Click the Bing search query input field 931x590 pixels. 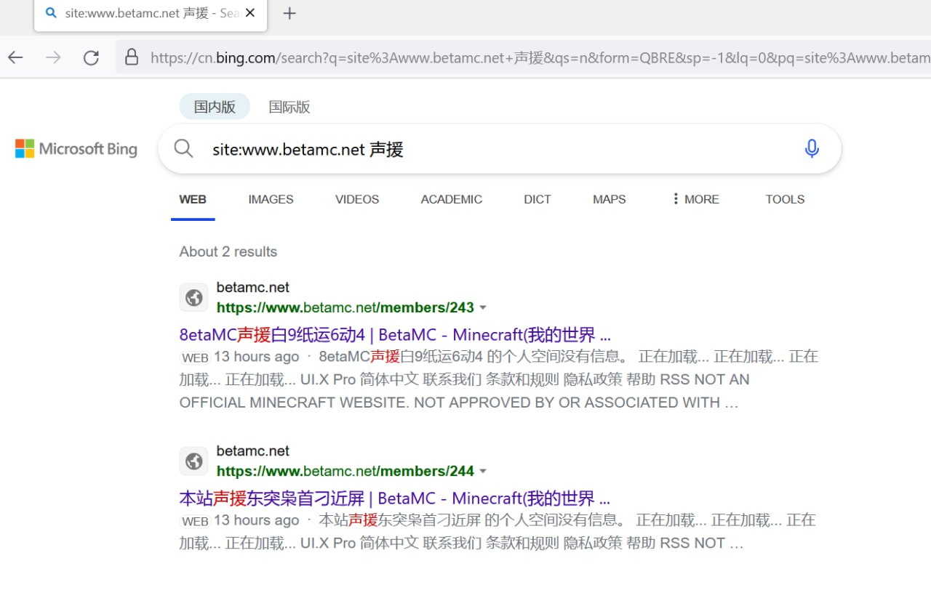coord(495,149)
